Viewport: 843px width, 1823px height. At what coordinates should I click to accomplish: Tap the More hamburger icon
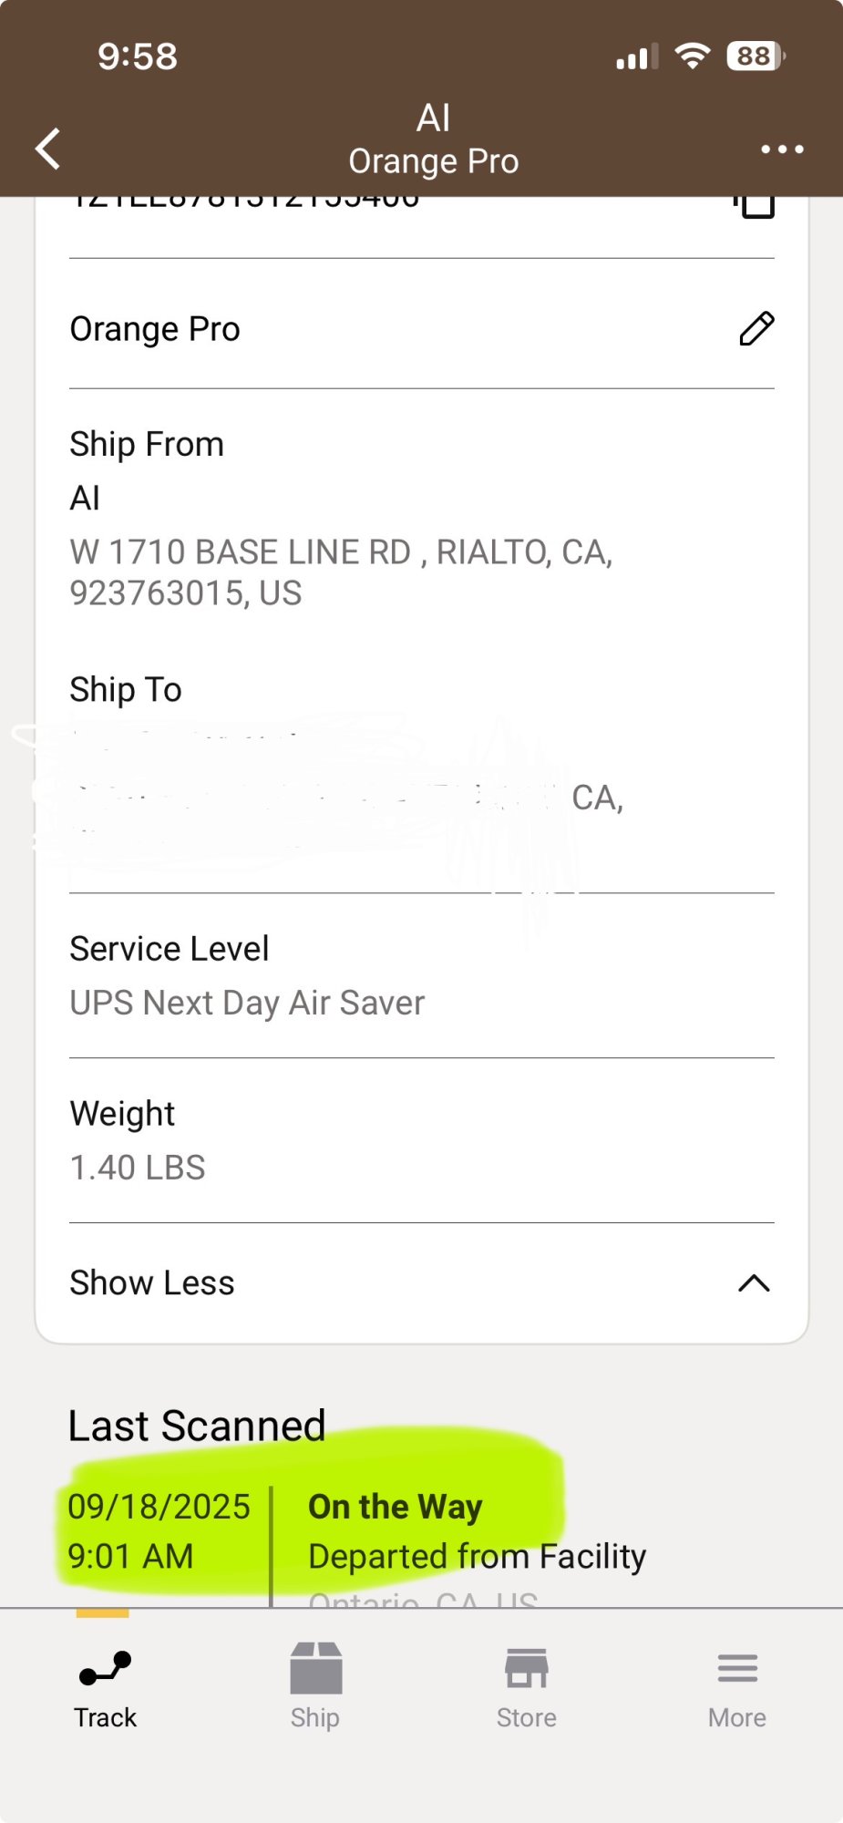[737, 1668]
